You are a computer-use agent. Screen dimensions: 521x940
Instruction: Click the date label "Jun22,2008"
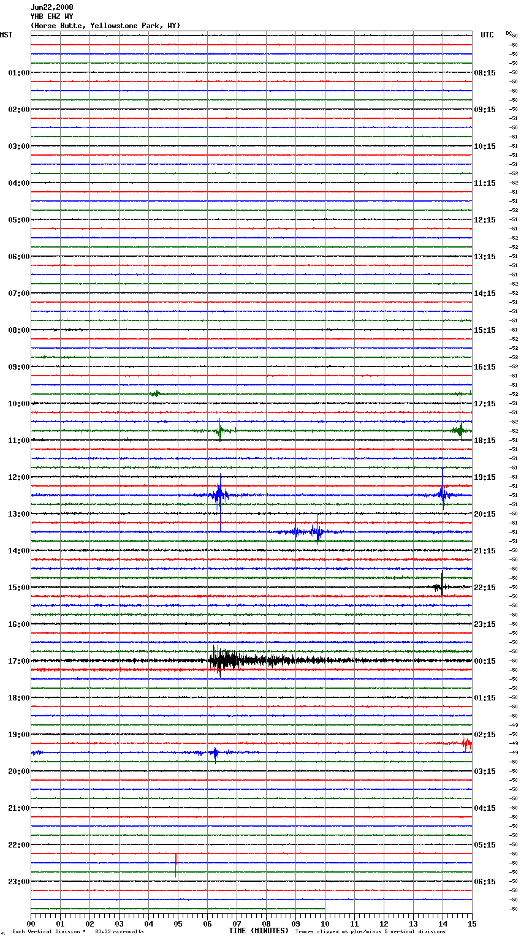coord(51,7)
